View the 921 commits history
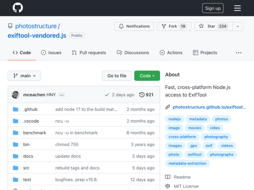 (146, 95)
